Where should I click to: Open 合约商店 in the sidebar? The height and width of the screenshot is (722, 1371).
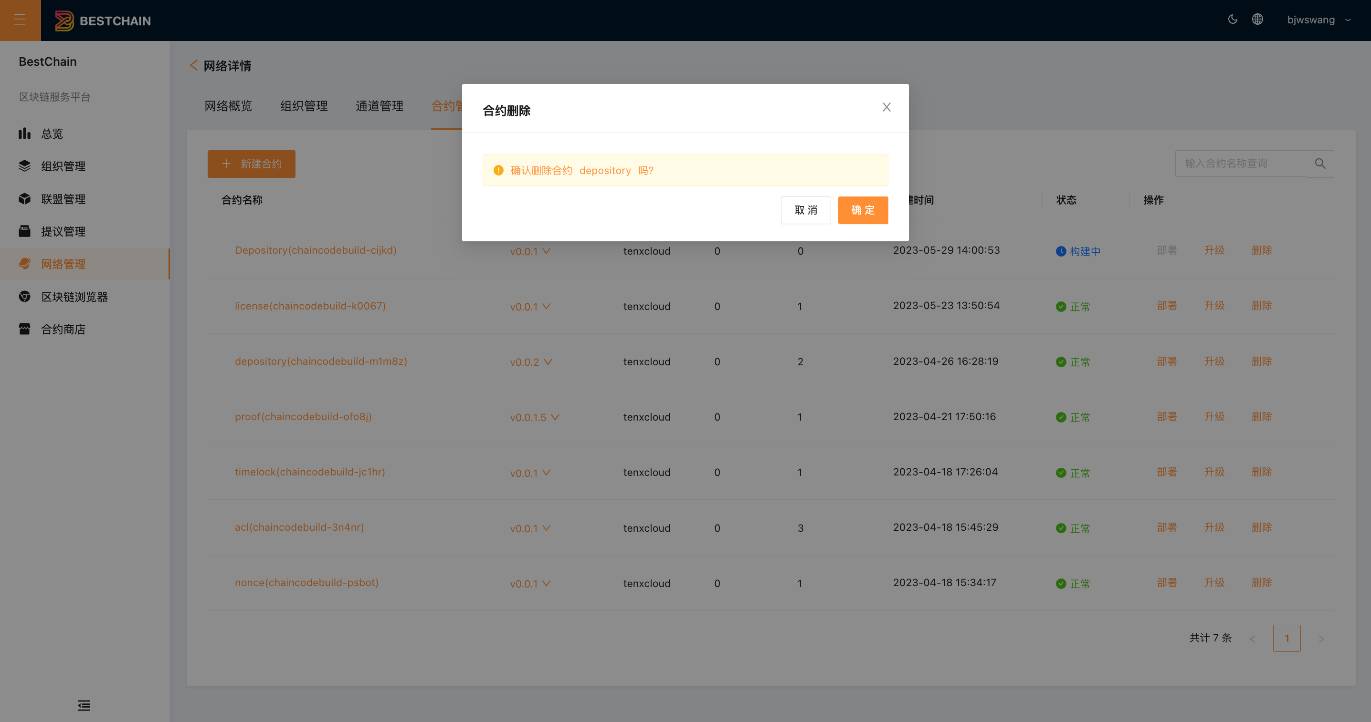85,329
